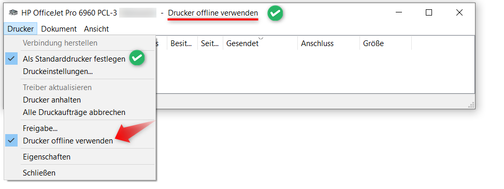Expand the Ansicht menu

pos(96,29)
